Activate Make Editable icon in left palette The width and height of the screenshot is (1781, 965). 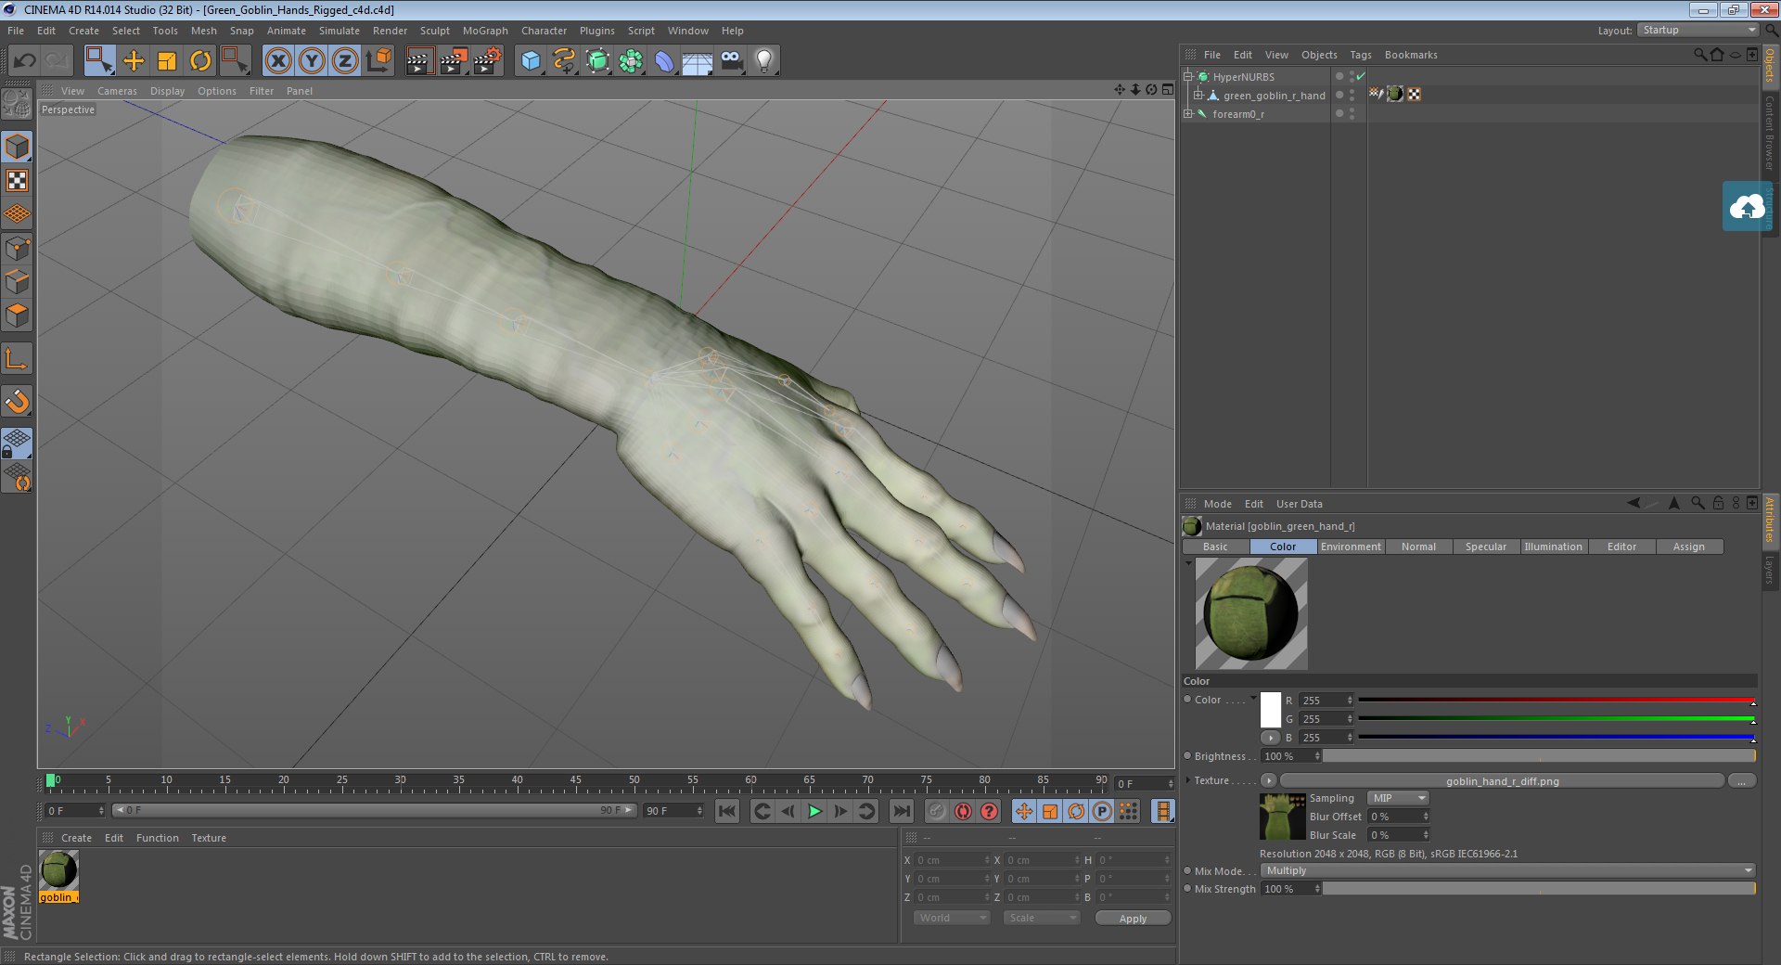[x=17, y=104]
